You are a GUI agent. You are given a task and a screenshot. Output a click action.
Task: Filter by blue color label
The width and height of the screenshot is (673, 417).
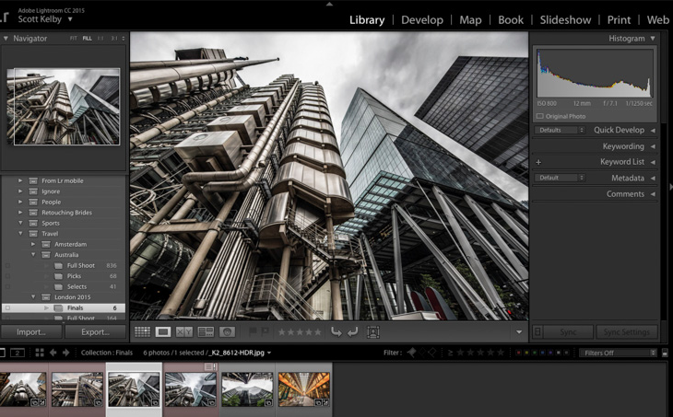(542, 353)
